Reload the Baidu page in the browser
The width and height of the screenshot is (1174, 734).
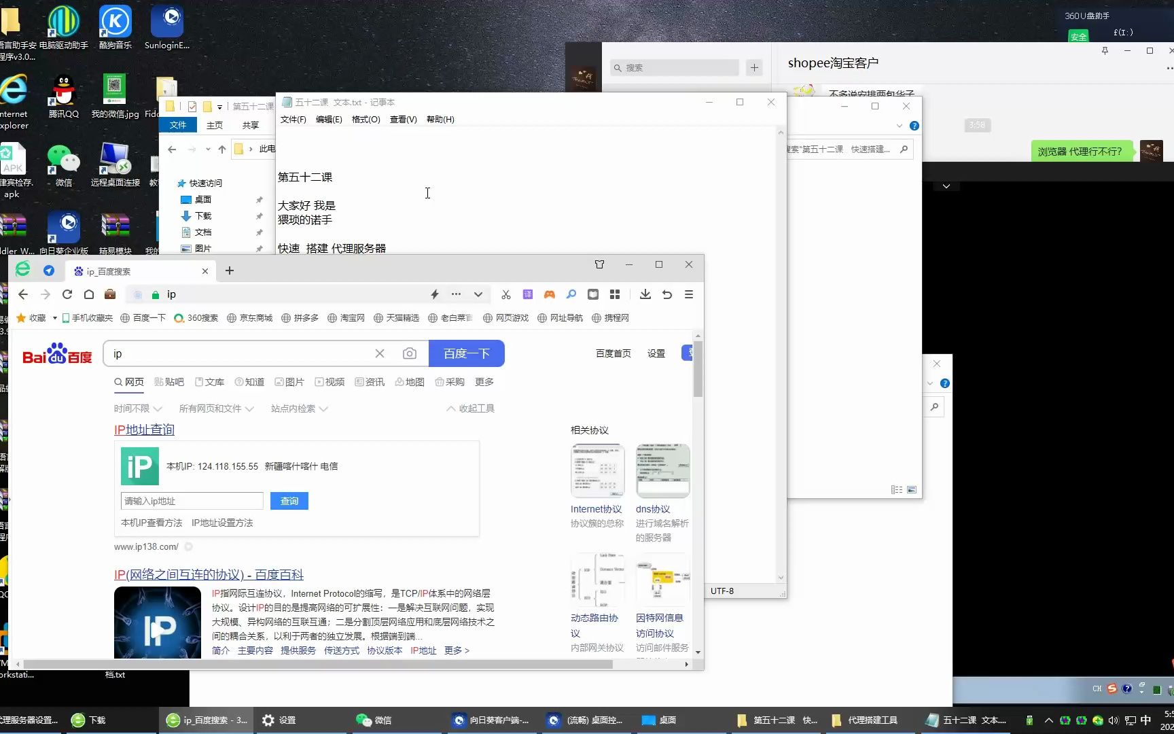pos(67,294)
